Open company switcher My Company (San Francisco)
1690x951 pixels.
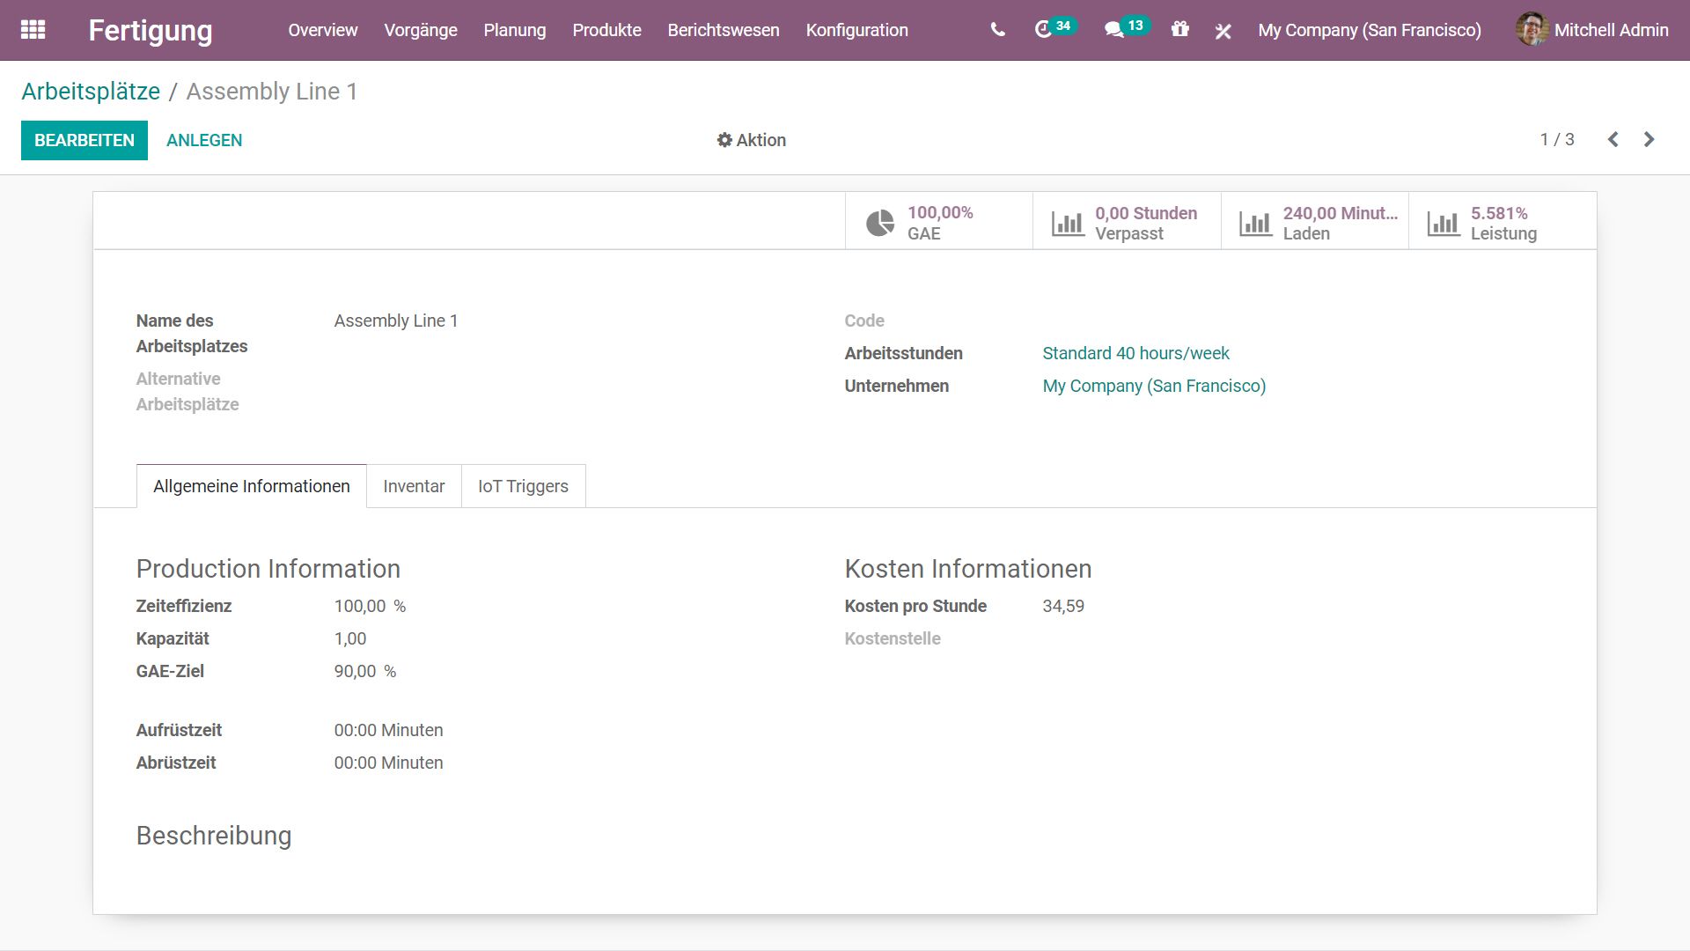(x=1369, y=30)
